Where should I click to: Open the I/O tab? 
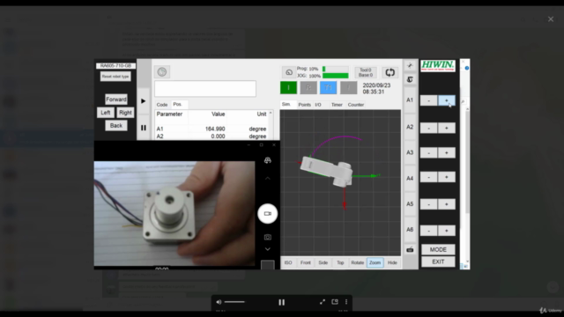tap(318, 105)
